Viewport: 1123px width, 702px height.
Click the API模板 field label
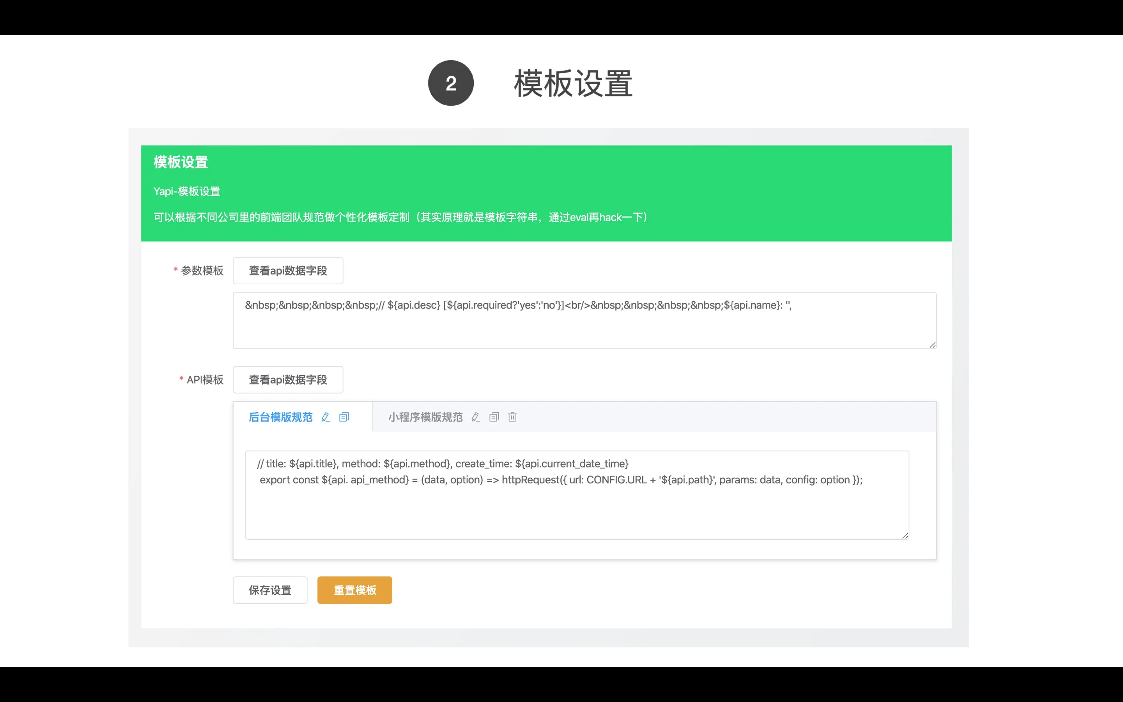tap(205, 380)
